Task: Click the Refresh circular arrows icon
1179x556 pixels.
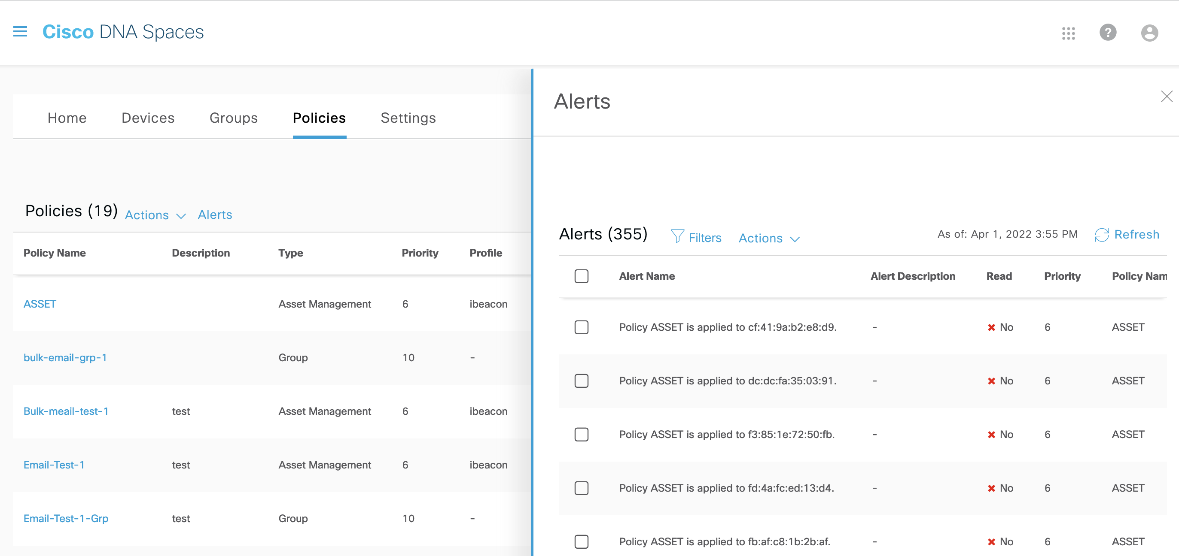Action: click(x=1102, y=235)
